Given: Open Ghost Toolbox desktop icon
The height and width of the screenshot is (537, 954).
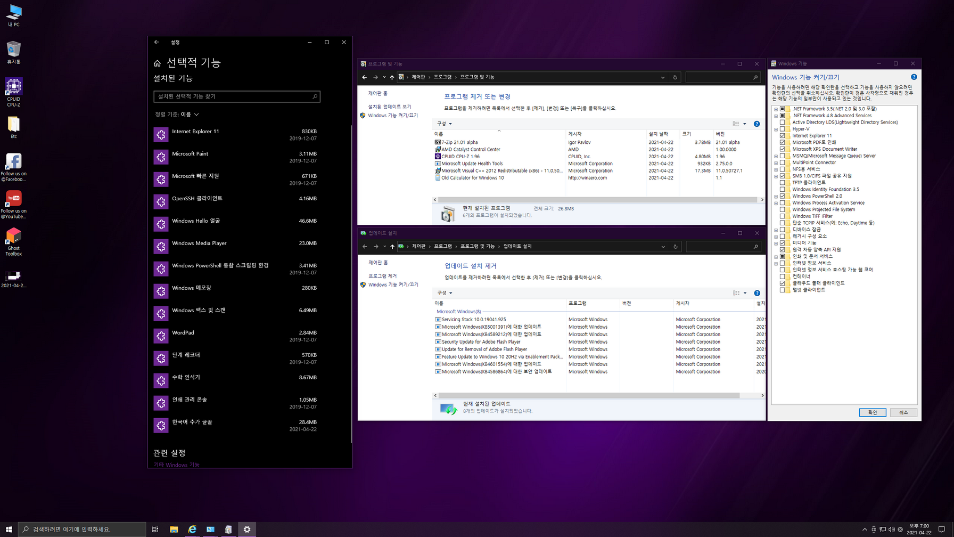Looking at the screenshot, I should (13, 242).
